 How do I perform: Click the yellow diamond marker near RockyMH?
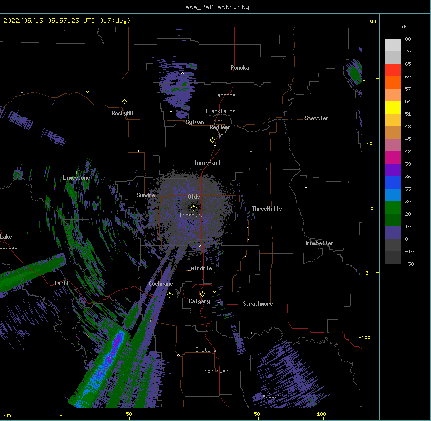tap(124, 102)
